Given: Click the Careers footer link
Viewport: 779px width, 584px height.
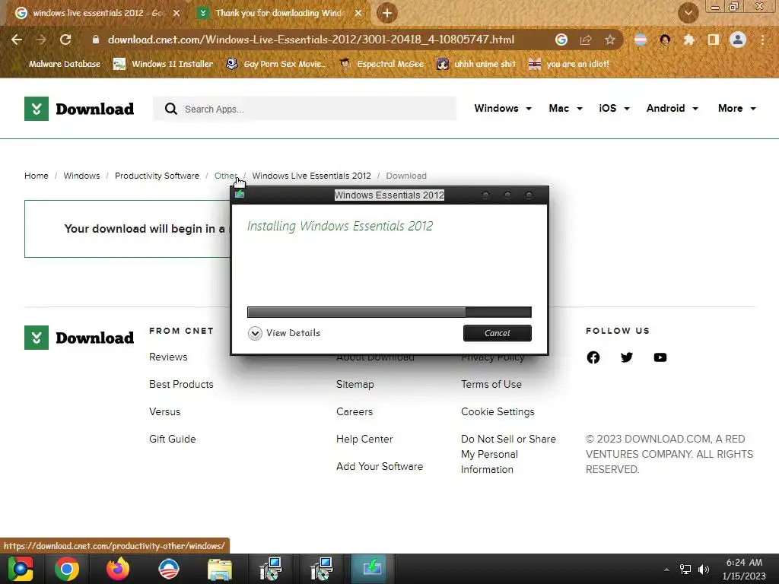Looking at the screenshot, I should pyautogui.click(x=355, y=411).
